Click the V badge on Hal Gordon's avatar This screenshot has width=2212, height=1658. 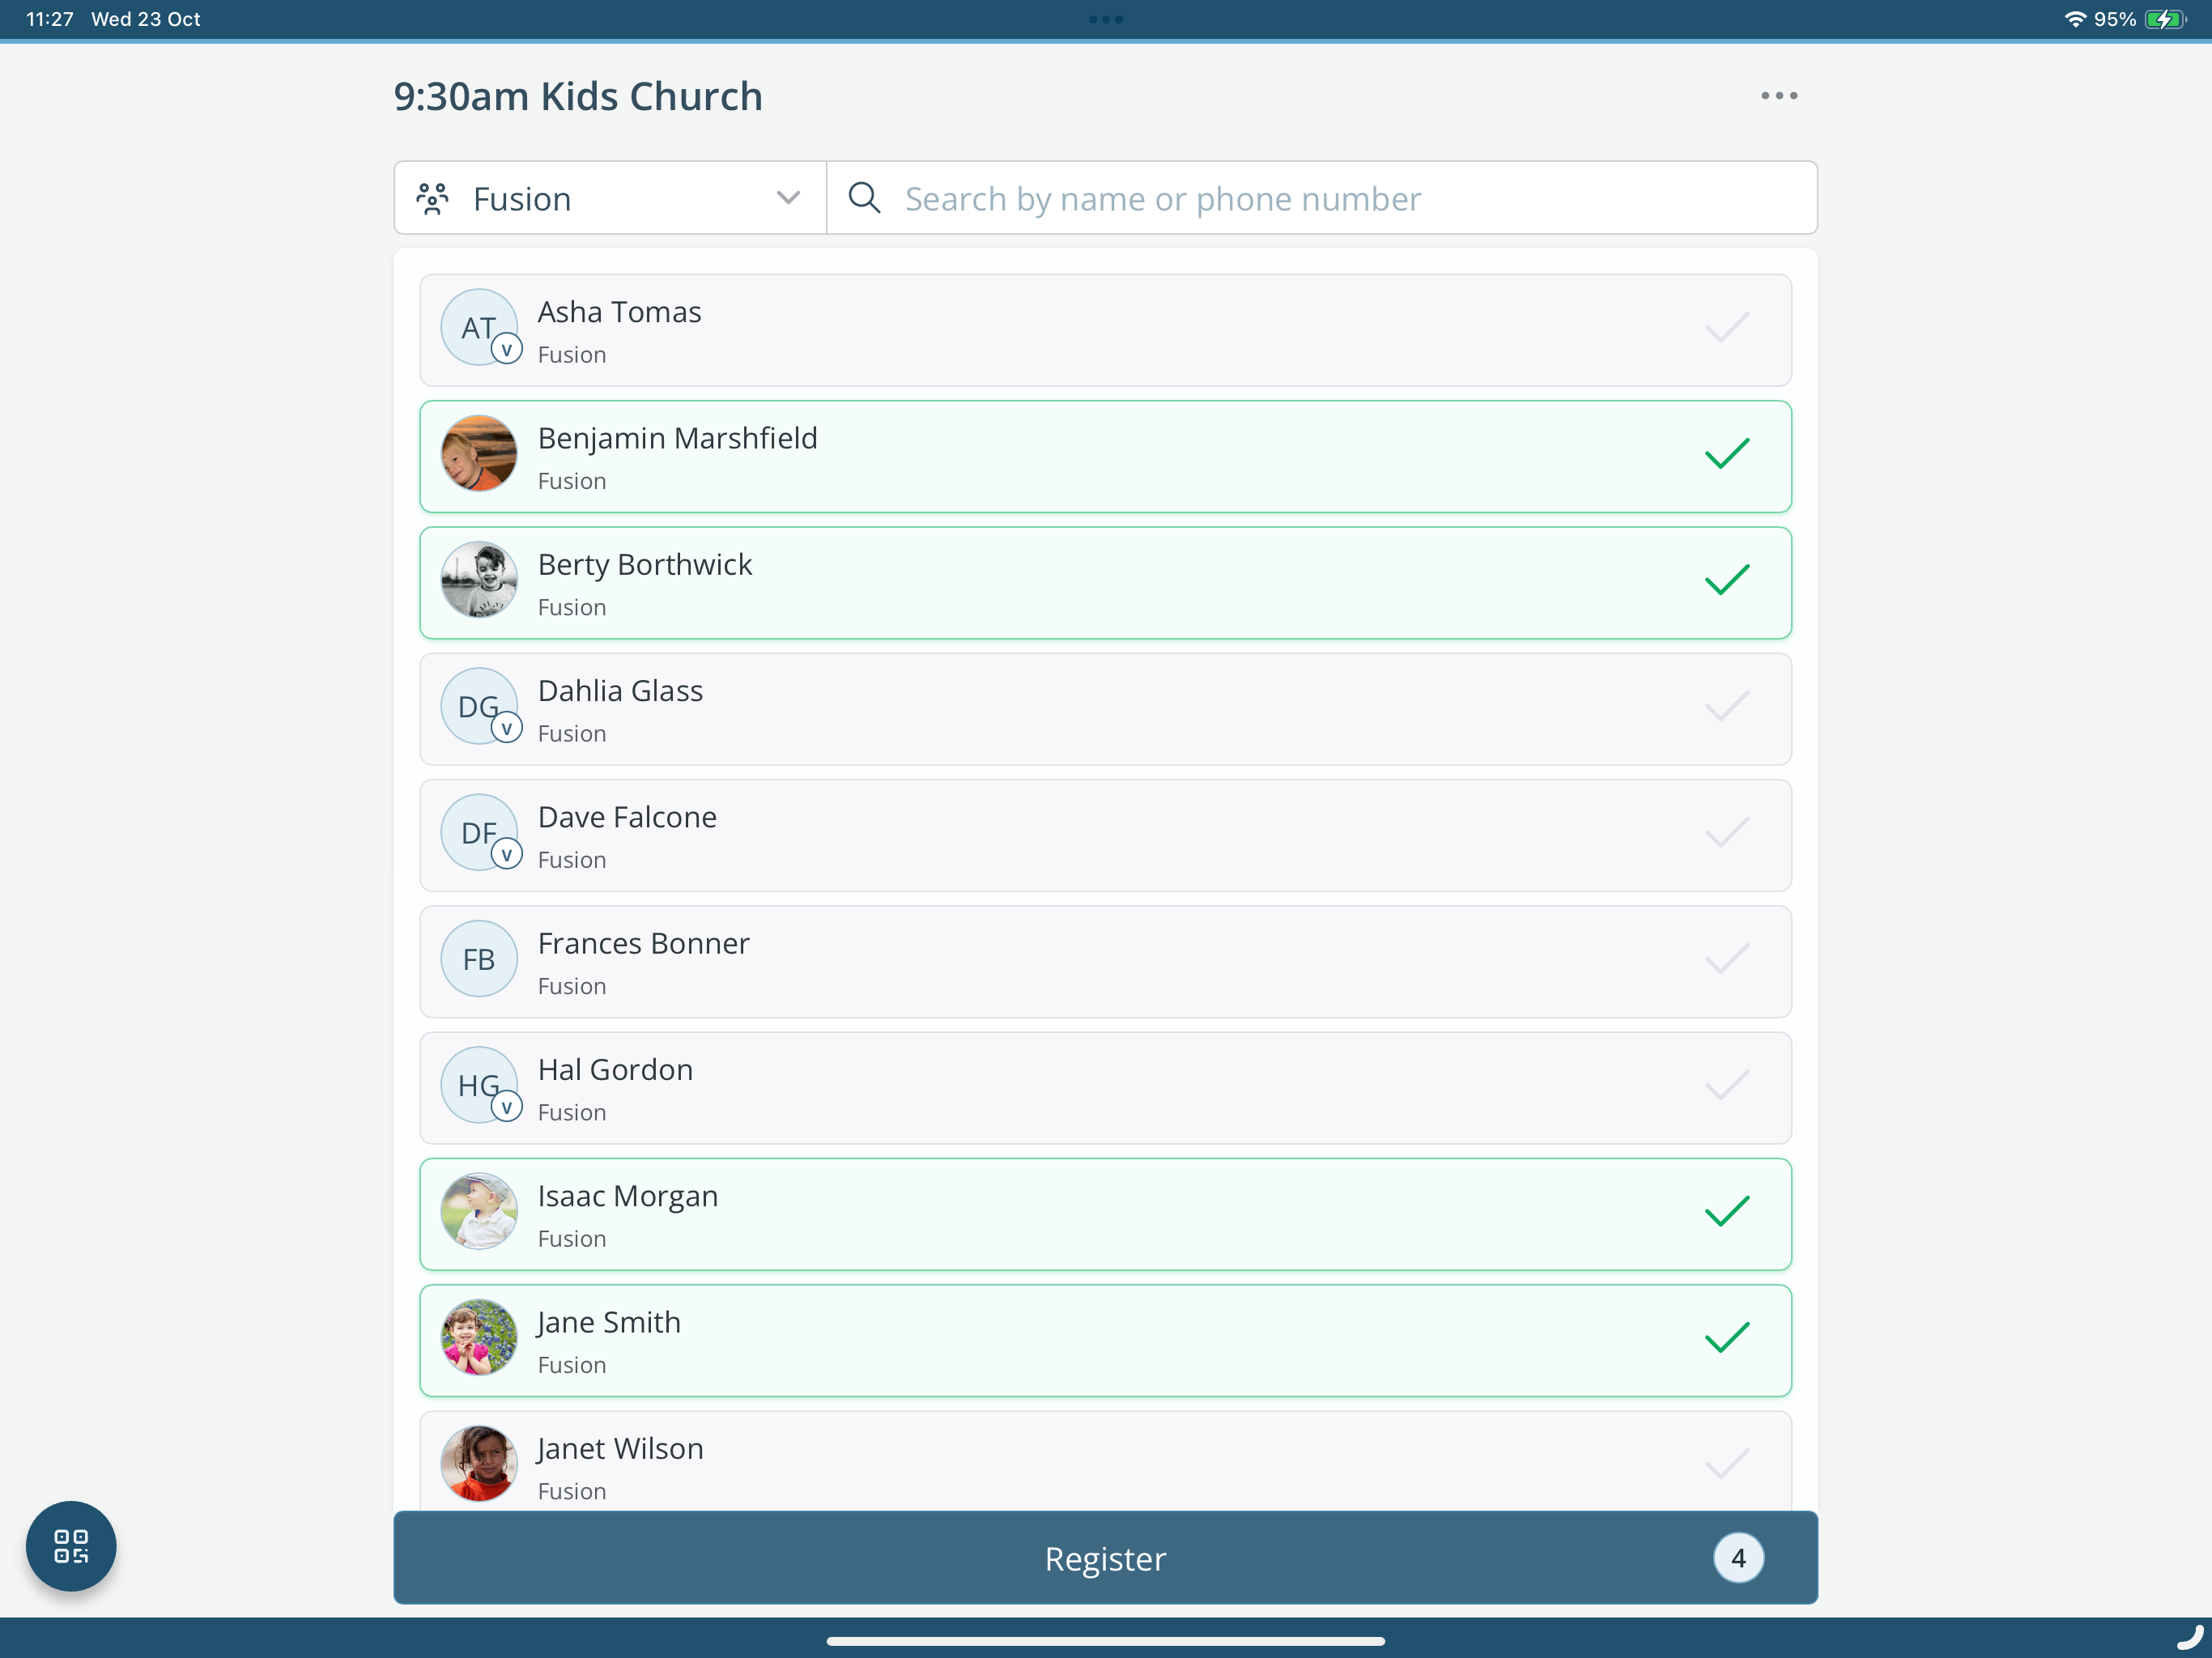[507, 1107]
